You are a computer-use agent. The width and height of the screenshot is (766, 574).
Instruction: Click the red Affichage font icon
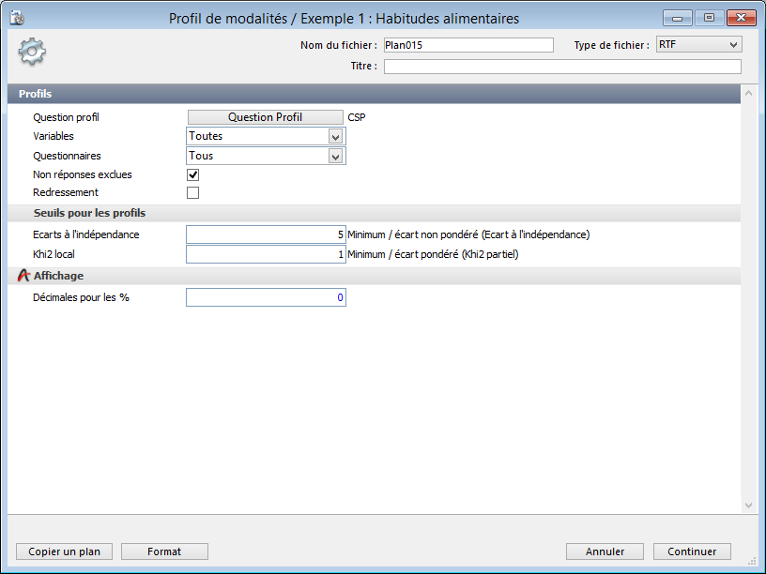point(23,276)
